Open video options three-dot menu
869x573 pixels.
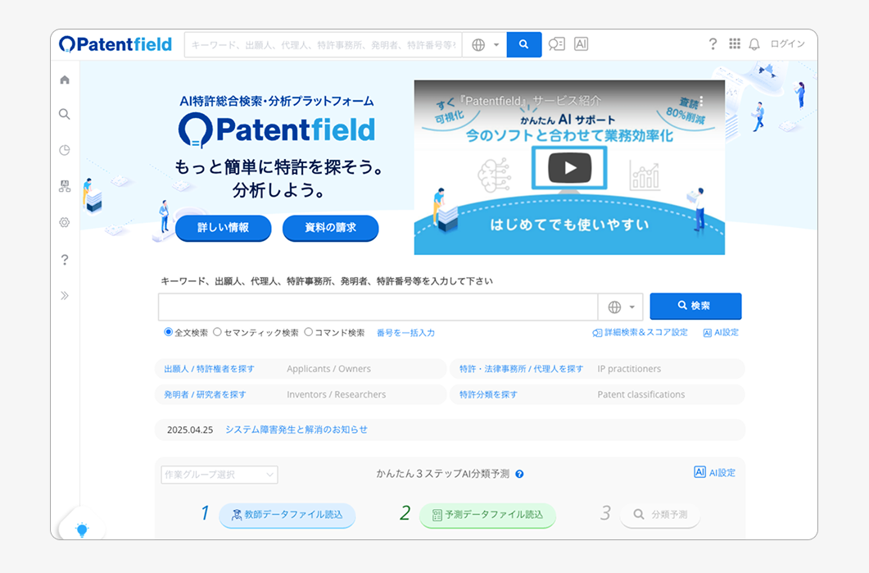[702, 101]
